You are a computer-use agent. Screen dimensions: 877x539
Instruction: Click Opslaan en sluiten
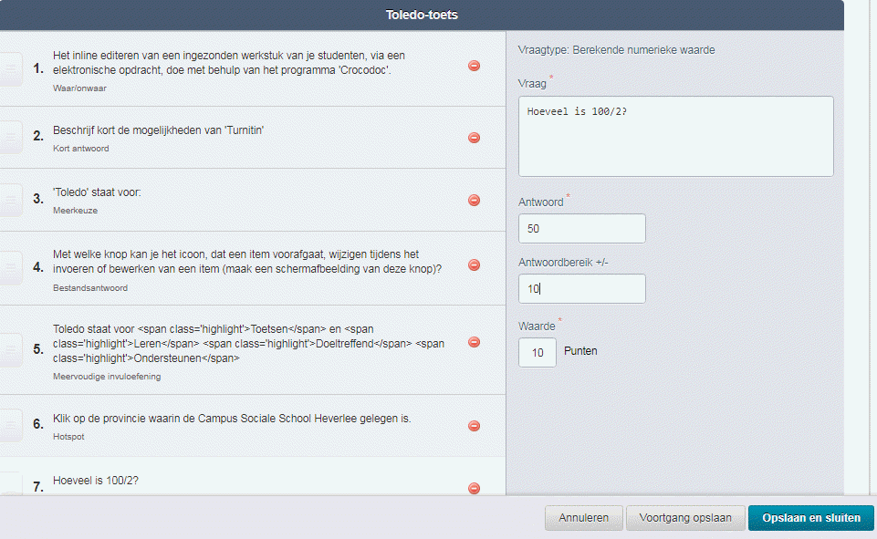(811, 518)
